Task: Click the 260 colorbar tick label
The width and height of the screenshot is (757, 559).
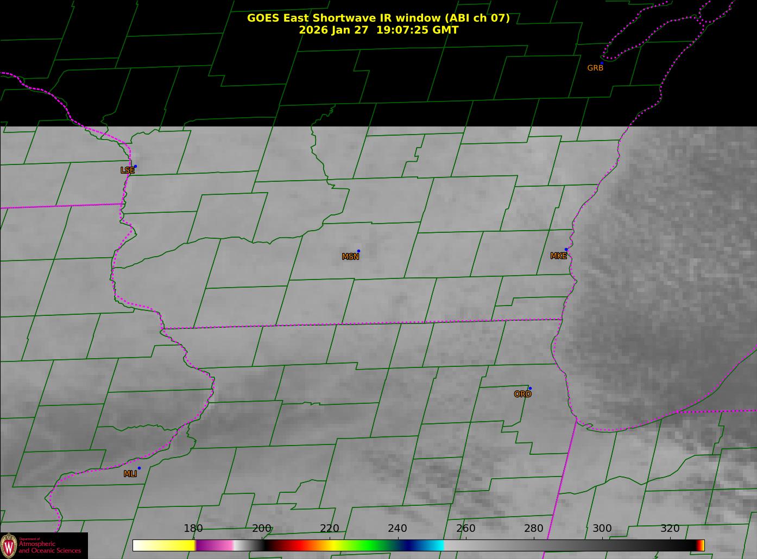Action: pos(466,529)
